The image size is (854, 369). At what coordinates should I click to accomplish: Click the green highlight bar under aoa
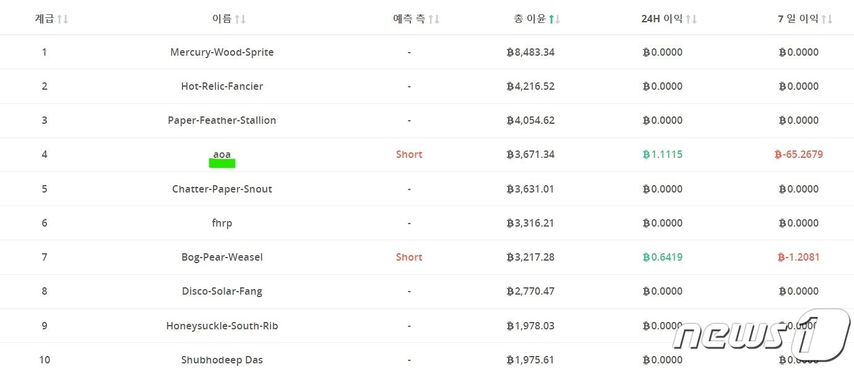click(222, 163)
